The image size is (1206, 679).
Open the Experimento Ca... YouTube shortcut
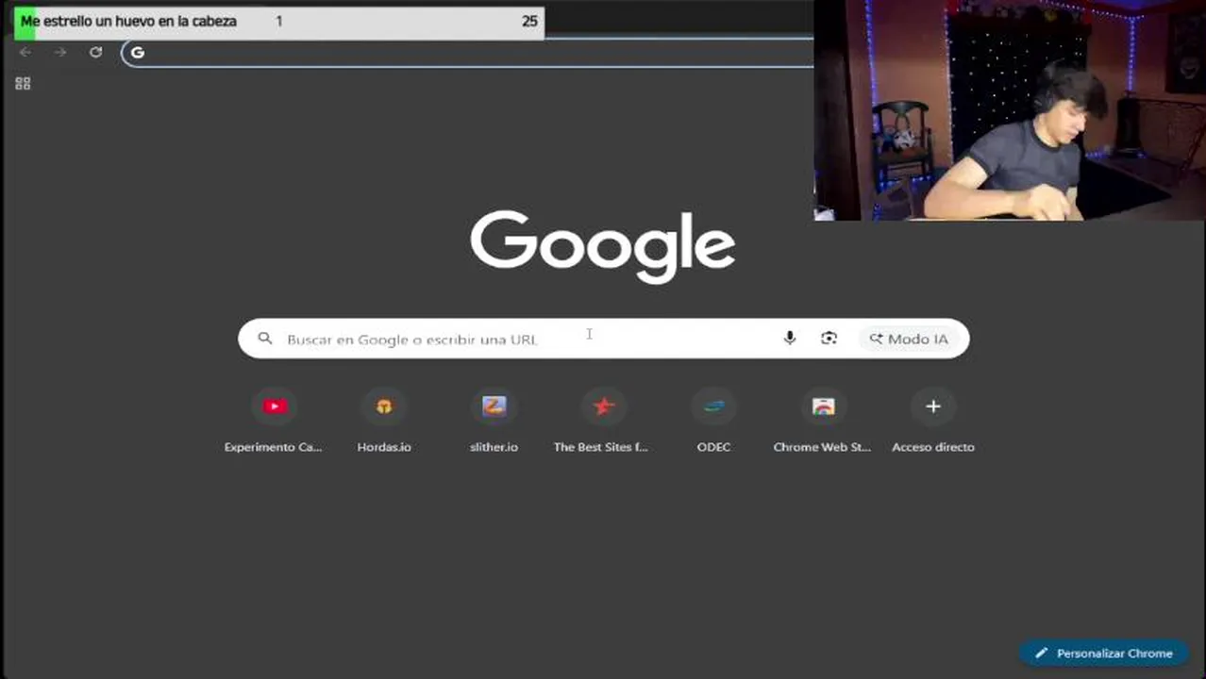point(274,420)
